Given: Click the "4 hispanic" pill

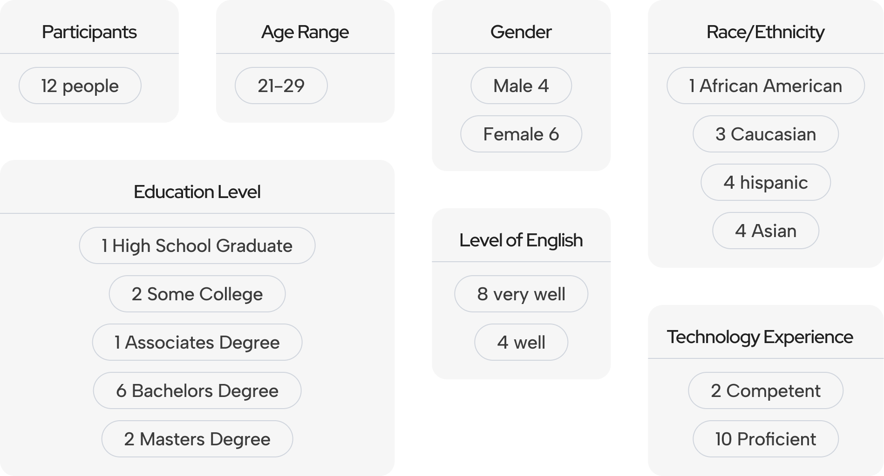Looking at the screenshot, I should coord(765,183).
